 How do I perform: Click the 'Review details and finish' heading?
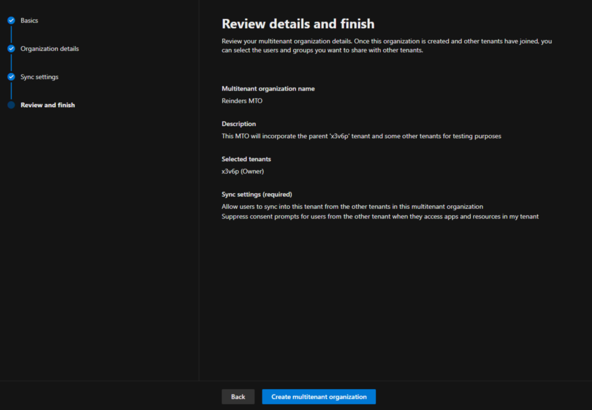click(298, 24)
